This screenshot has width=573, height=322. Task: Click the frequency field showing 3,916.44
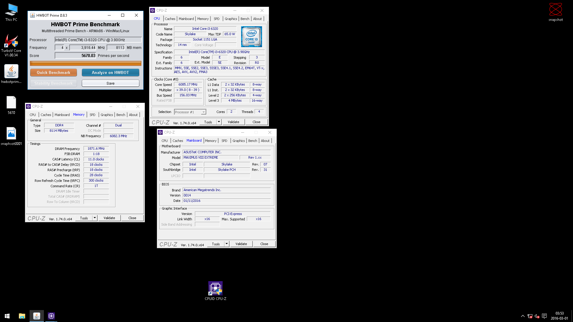[x=83, y=47]
